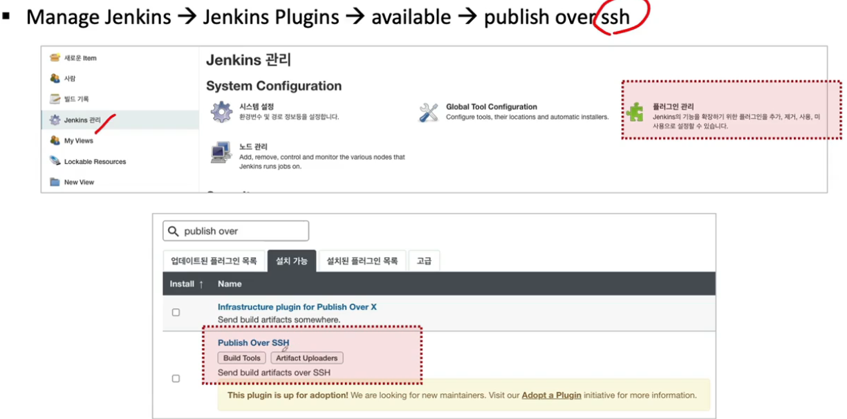Image resolution: width=847 pixels, height=419 pixels.
Task: Click the Jenkins 관리 gear icon
Action: click(55, 120)
